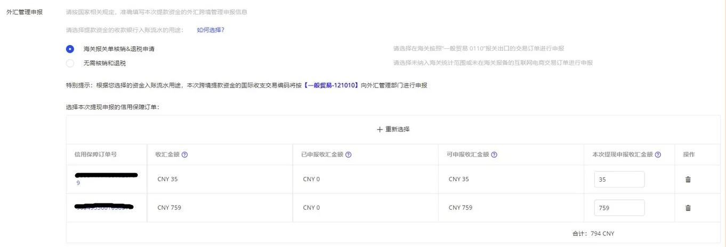Screen dimensions: 726x247
Task: Select 无需核销和退税 radio option
Action: point(70,63)
